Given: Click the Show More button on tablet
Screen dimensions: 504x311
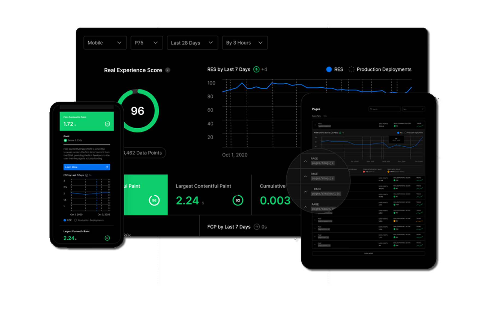Looking at the screenshot, I should [x=368, y=253].
